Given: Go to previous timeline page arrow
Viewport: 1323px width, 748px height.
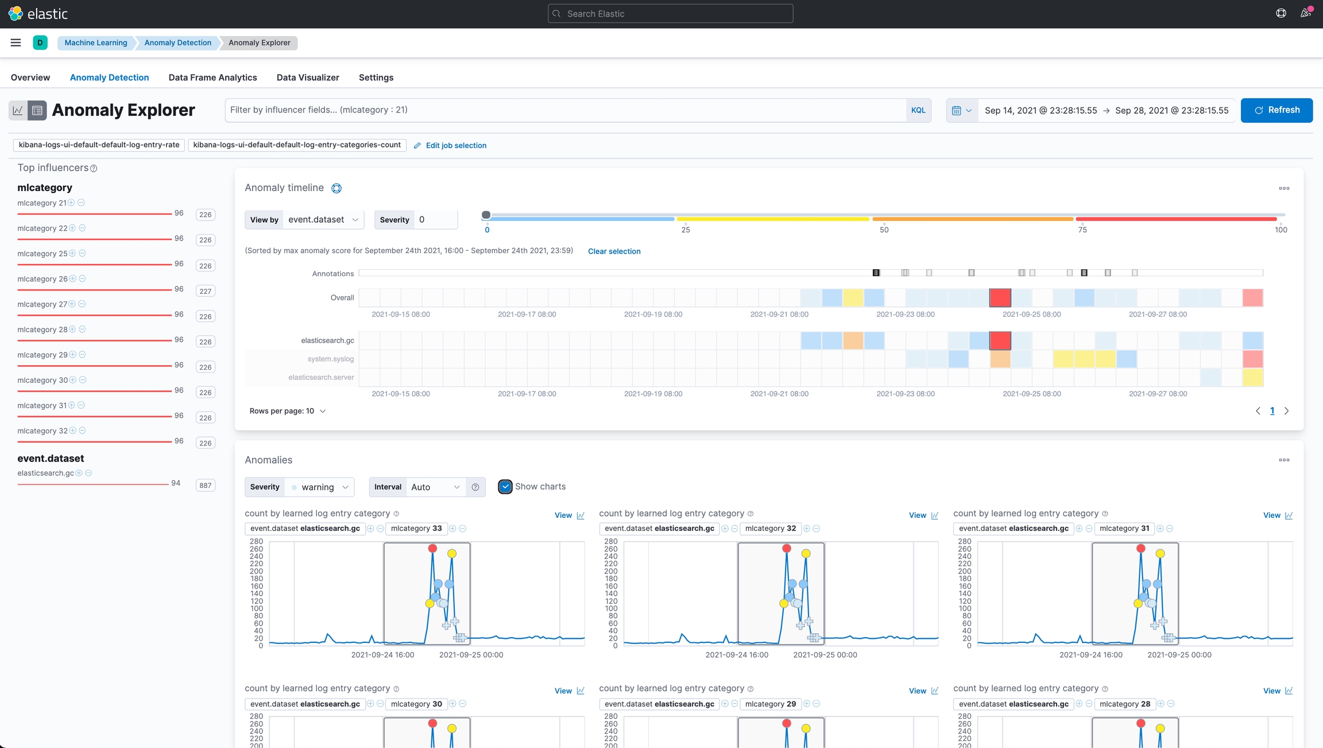Looking at the screenshot, I should tap(1258, 411).
